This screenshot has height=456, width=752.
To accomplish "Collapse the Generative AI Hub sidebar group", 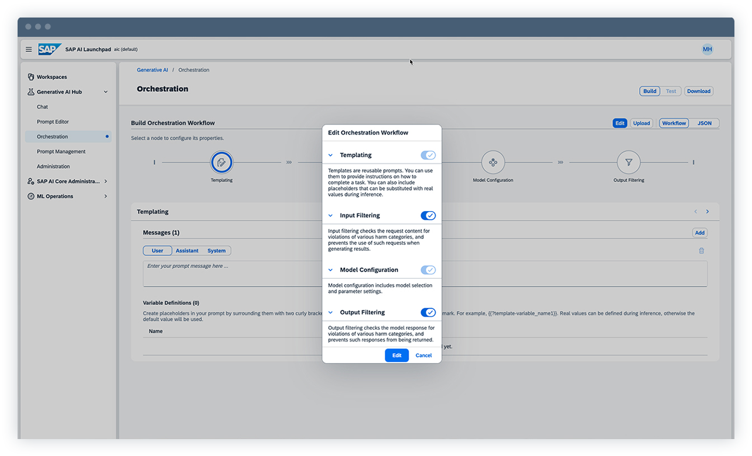I will click(x=106, y=91).
